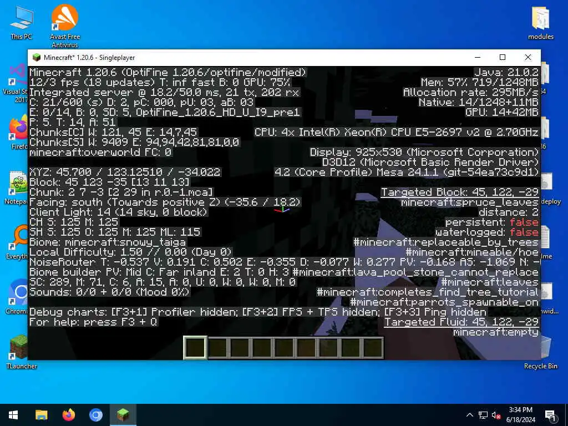
Task: Click 'Facing: south' debug line
Action: [165, 202]
